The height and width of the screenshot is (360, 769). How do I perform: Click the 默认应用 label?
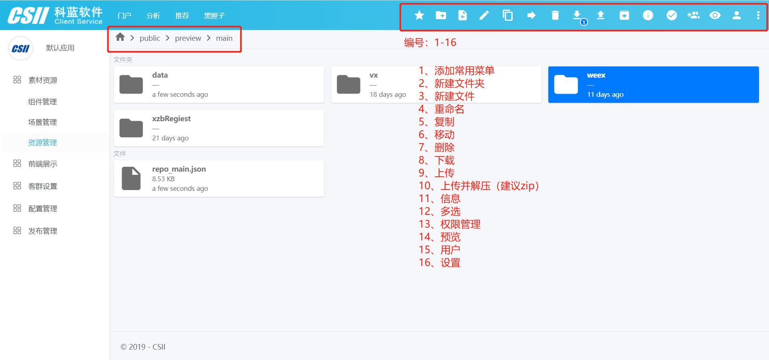pos(60,48)
